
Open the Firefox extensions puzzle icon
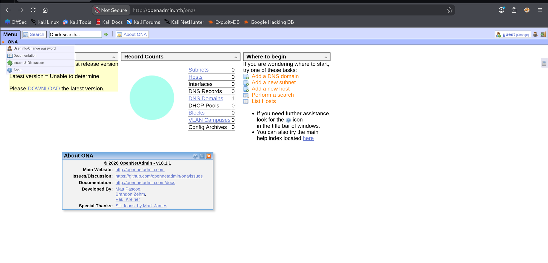[514, 10]
